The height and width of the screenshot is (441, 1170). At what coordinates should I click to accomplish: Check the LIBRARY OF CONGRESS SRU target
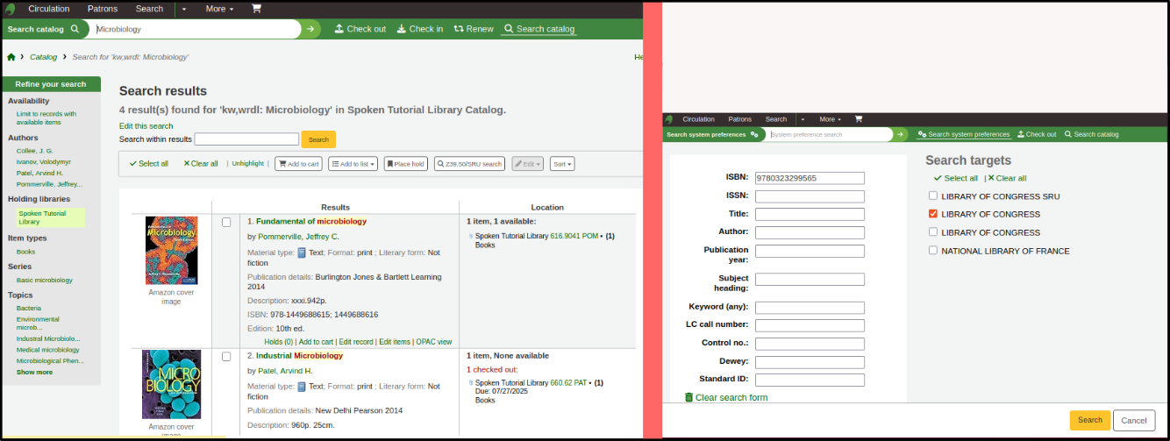[933, 196]
